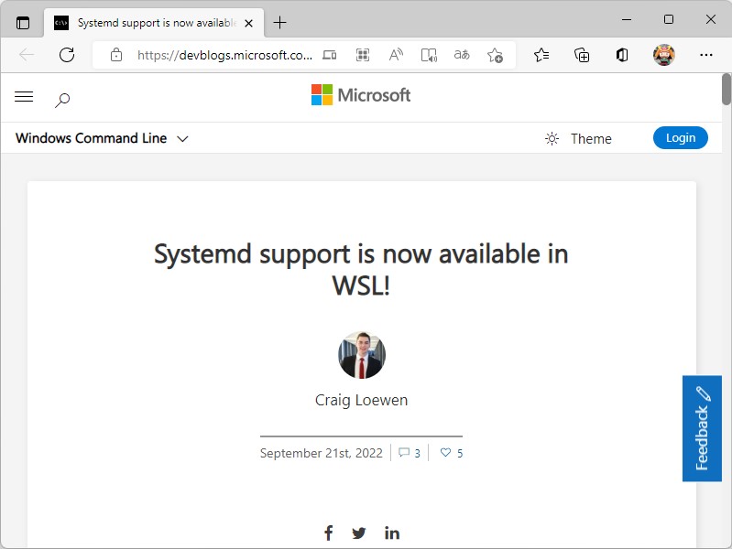Open the hamburger navigation menu

pyautogui.click(x=24, y=97)
